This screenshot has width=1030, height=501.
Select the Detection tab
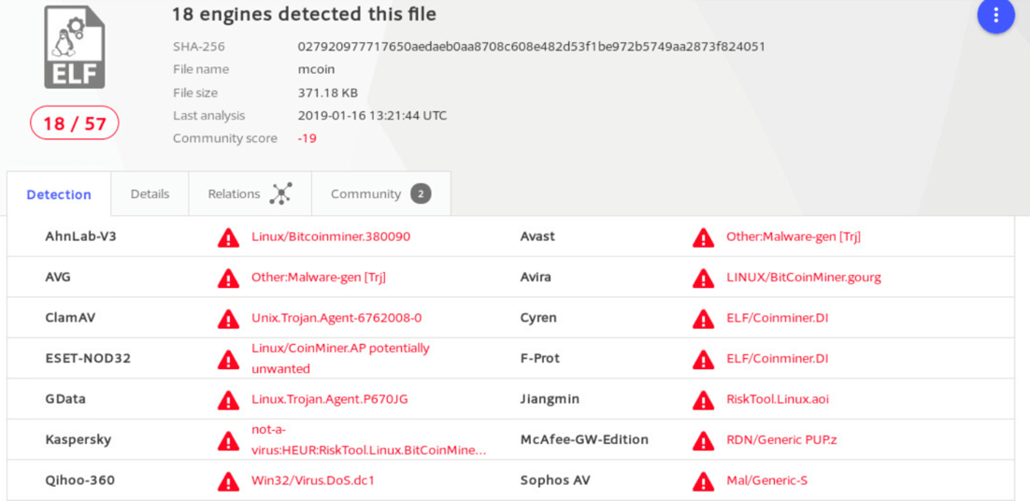tap(59, 194)
